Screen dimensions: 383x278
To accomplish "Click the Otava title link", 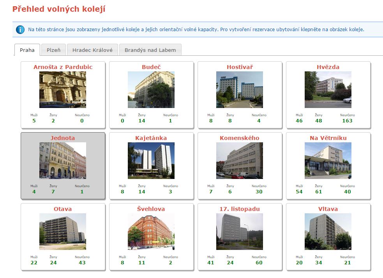I will tap(63, 209).
